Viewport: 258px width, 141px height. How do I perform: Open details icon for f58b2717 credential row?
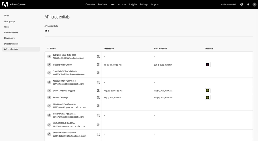(98, 115)
